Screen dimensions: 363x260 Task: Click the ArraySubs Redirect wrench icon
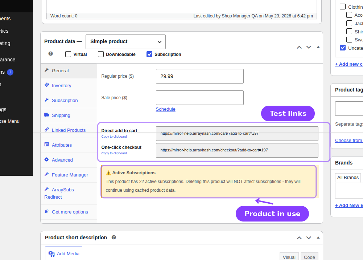pos(46,189)
